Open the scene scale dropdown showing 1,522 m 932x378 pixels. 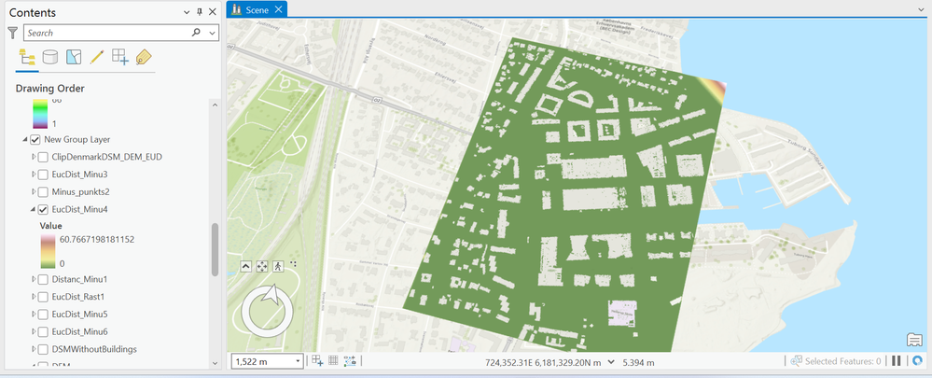click(298, 361)
